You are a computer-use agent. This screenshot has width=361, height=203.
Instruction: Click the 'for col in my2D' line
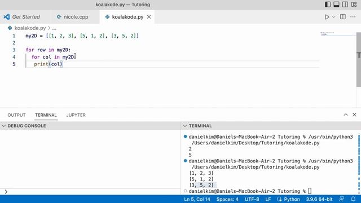pyautogui.click(x=53, y=57)
